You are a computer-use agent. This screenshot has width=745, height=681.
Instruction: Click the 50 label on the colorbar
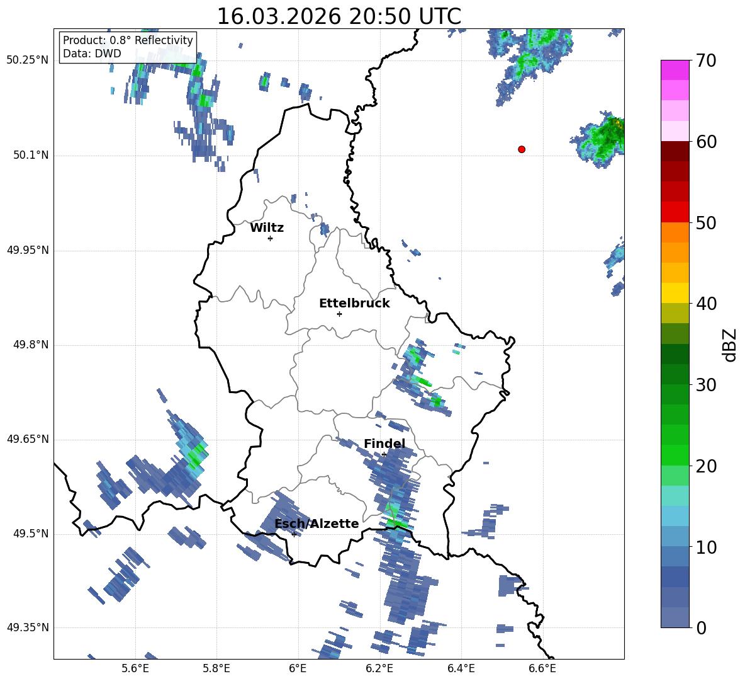(706, 223)
